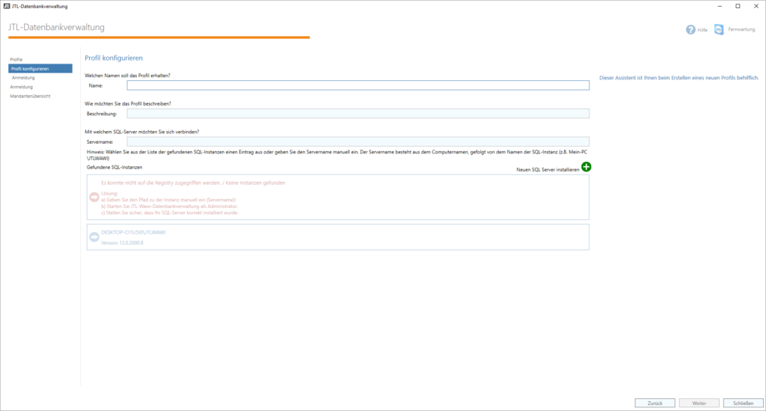Click the Weiter button
This screenshot has width=766, height=411.
(x=699, y=403)
